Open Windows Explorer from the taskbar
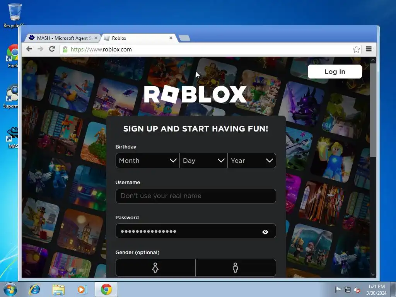 (x=58, y=290)
